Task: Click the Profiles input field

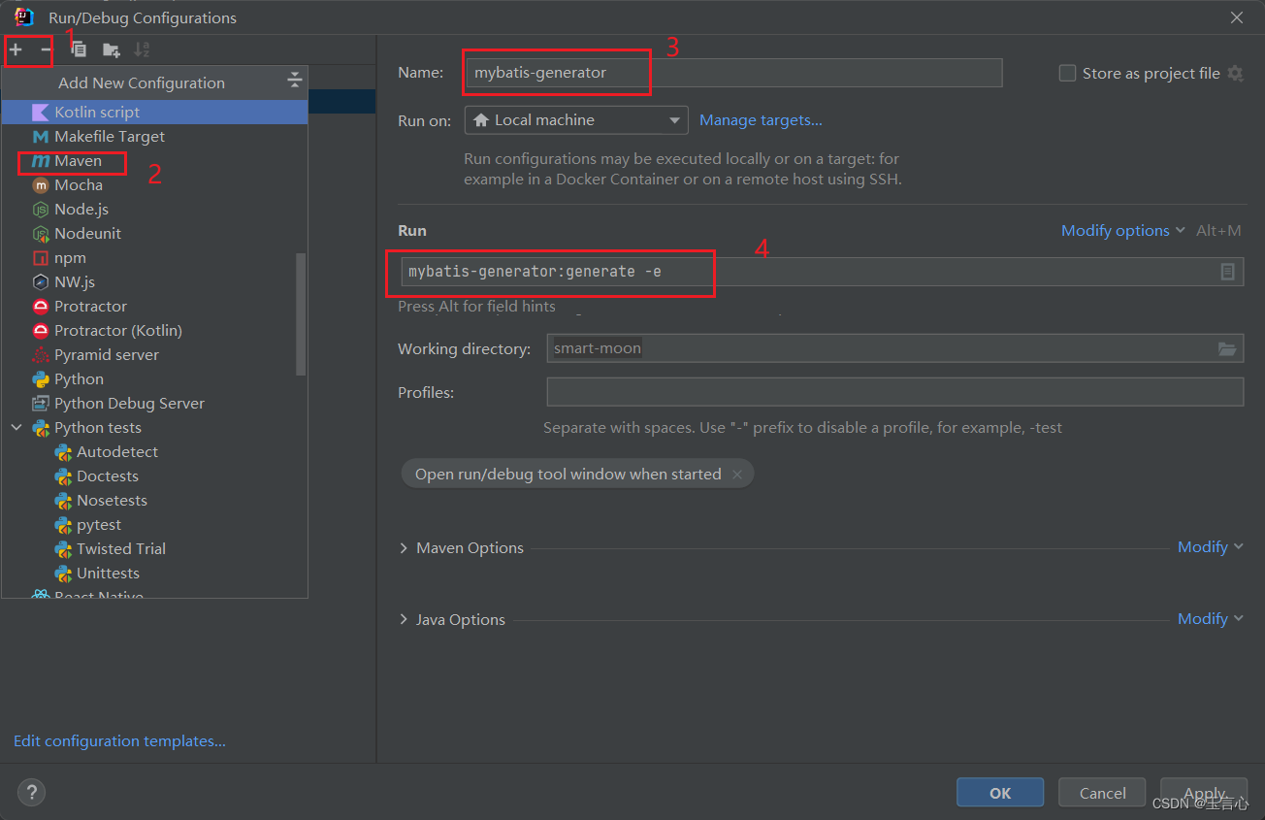Action: pyautogui.click(x=895, y=392)
